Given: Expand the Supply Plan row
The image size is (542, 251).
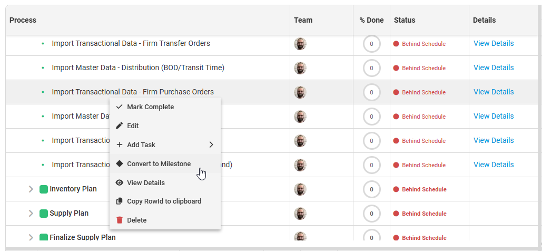Looking at the screenshot, I should click(31, 214).
